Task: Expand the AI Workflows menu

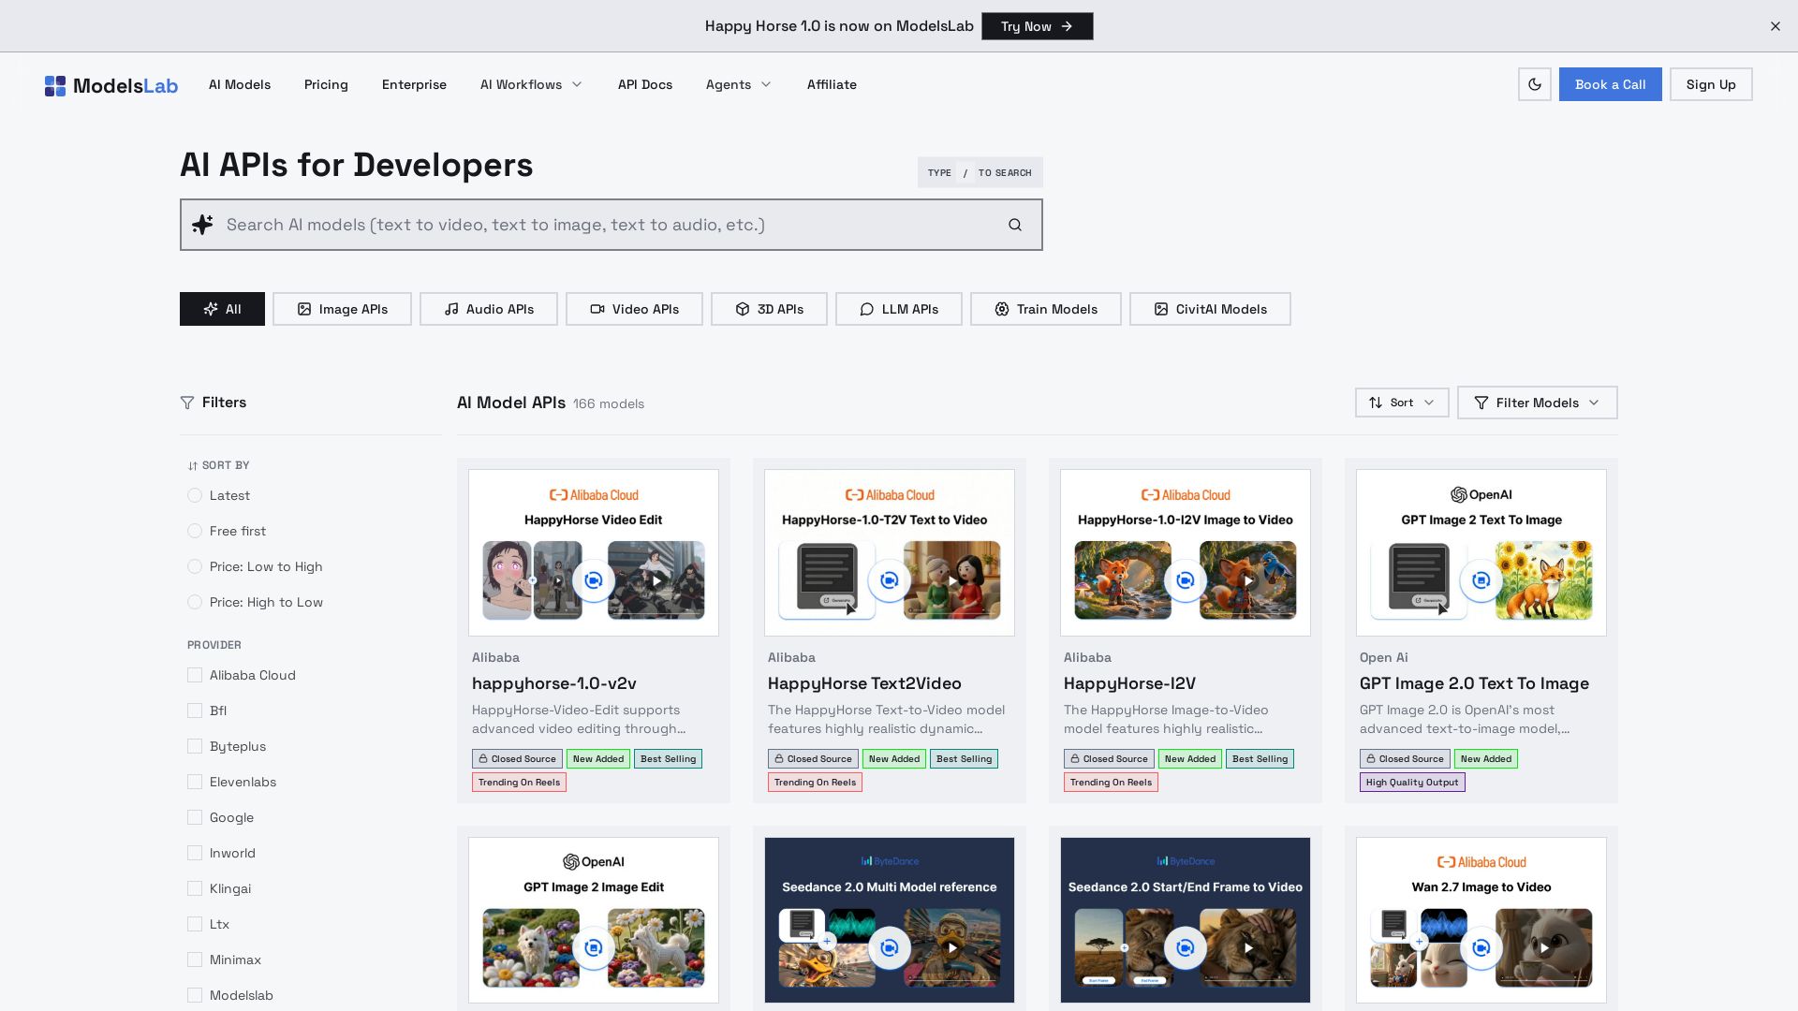Action: [531, 84]
